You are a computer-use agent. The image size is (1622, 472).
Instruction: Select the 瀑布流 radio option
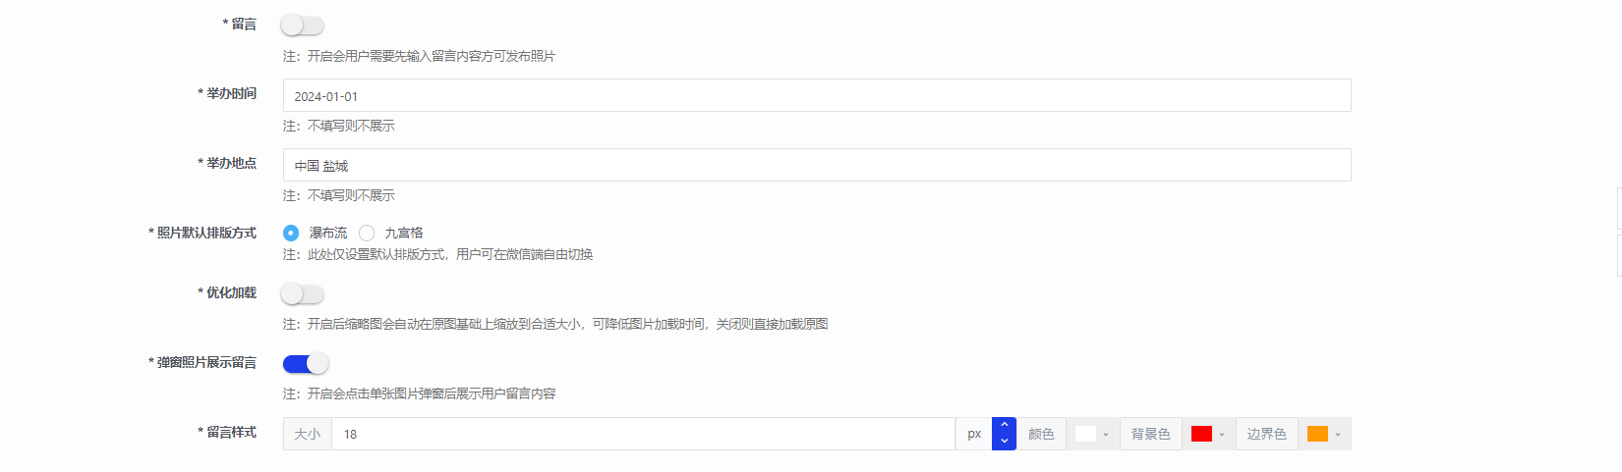291,233
